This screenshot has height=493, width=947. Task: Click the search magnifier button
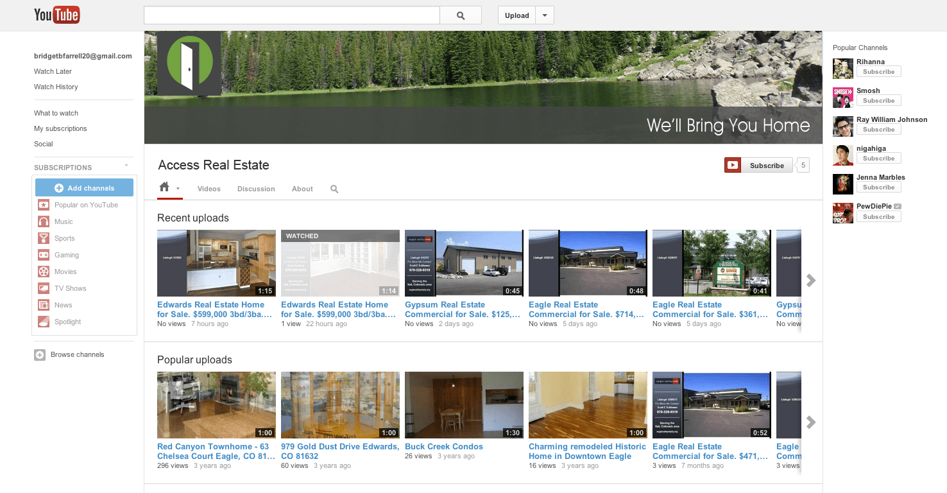tap(461, 15)
